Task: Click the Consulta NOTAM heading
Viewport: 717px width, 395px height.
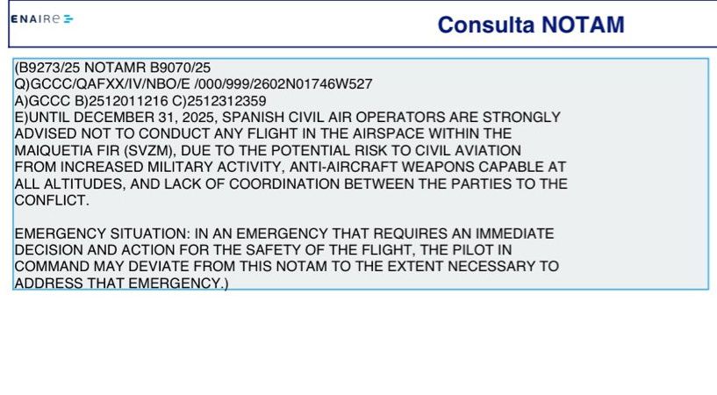Action: [530, 25]
